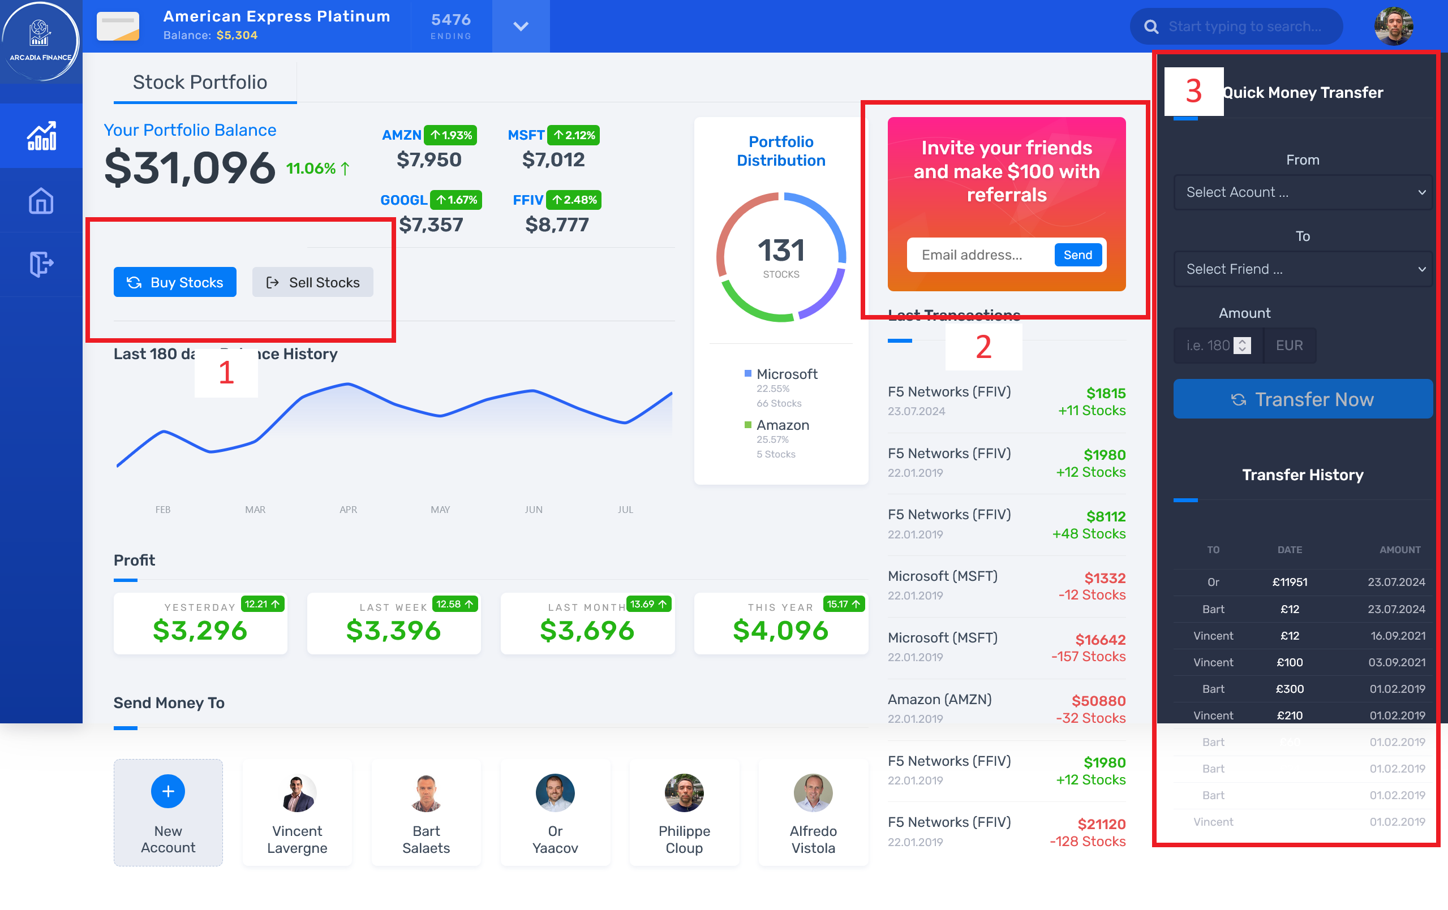Click the AMZN ticker label
The width and height of the screenshot is (1448, 910).
coord(402,135)
